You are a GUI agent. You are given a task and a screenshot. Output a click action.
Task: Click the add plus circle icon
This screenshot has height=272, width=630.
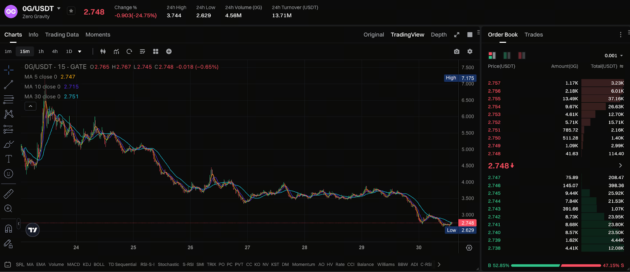tap(169, 52)
